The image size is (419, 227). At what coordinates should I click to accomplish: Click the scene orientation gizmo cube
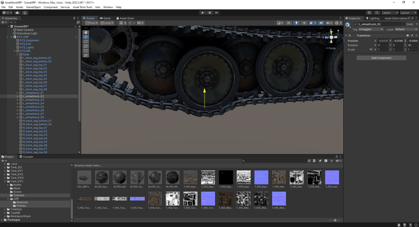[331, 37]
